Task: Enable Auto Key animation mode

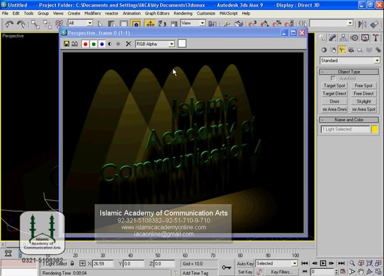Action: pos(245,263)
